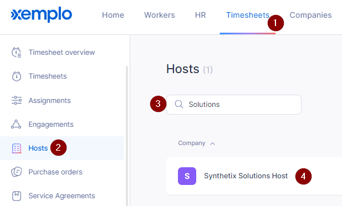The width and height of the screenshot is (342, 206).
Task: Click the Engagements triangle nodes icon
Action: [16, 124]
